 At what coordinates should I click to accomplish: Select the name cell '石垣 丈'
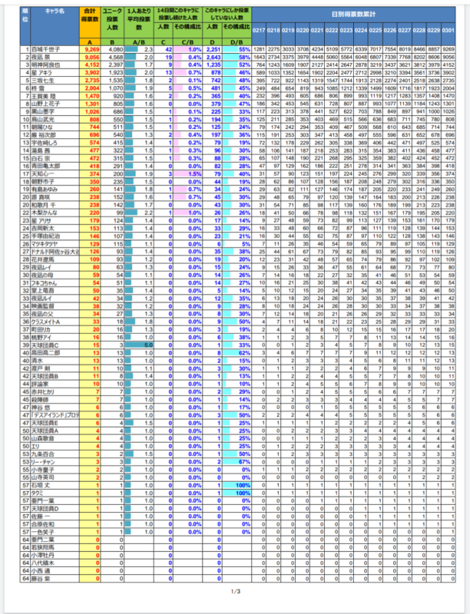55,485
